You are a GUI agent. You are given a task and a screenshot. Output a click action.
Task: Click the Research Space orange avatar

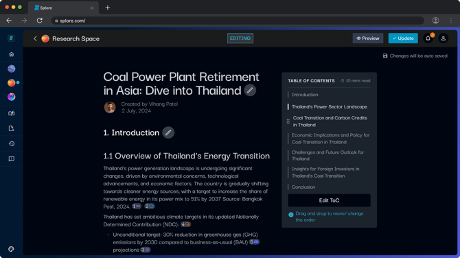(45, 38)
